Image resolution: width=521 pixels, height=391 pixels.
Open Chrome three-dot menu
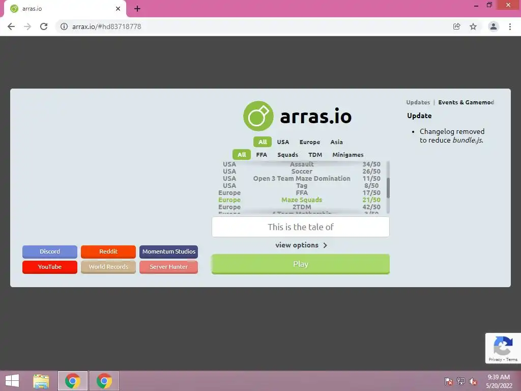tap(510, 26)
